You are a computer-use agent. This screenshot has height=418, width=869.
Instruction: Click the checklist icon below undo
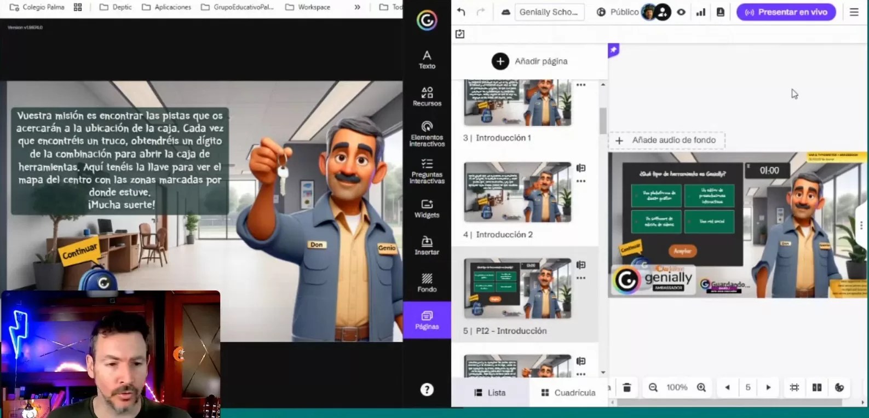tap(460, 34)
